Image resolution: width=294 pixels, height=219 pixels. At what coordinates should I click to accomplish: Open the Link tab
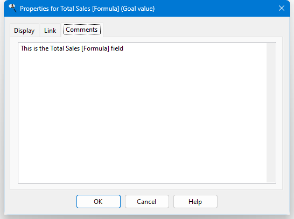tap(50, 30)
